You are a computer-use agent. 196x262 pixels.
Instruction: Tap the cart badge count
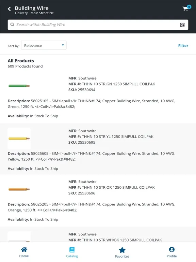coord(189,7)
